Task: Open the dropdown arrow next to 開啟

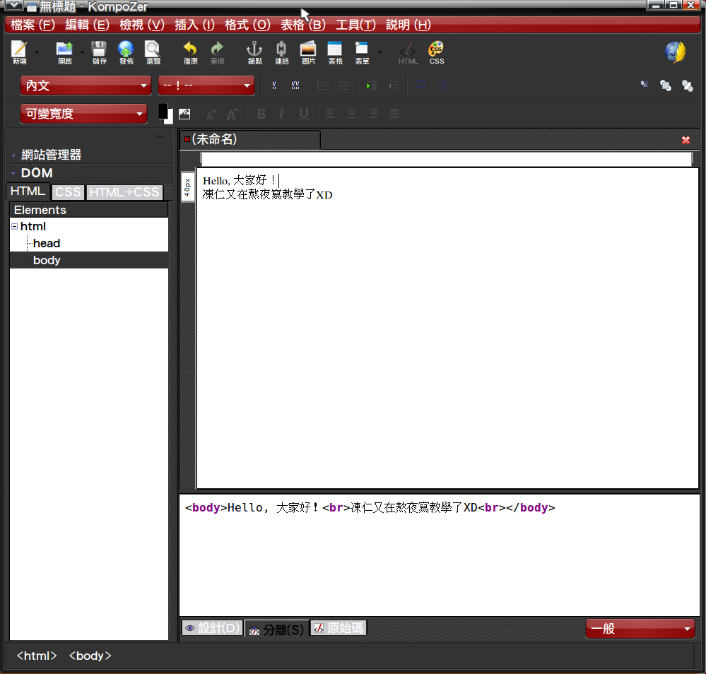Action: point(83,53)
